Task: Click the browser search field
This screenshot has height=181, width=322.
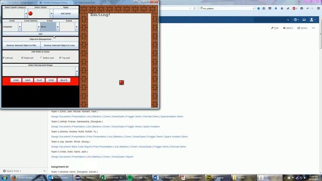Action: coord(226,9)
